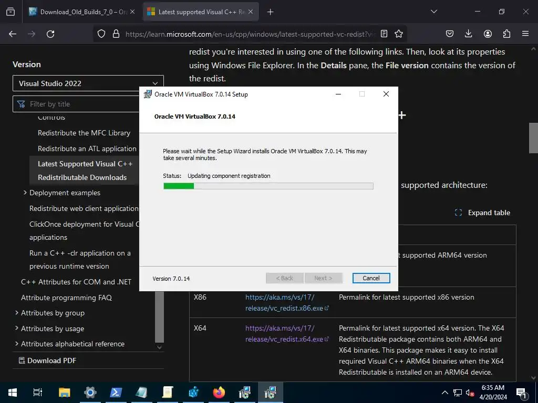Open Firefox from the taskbar

tap(219, 393)
